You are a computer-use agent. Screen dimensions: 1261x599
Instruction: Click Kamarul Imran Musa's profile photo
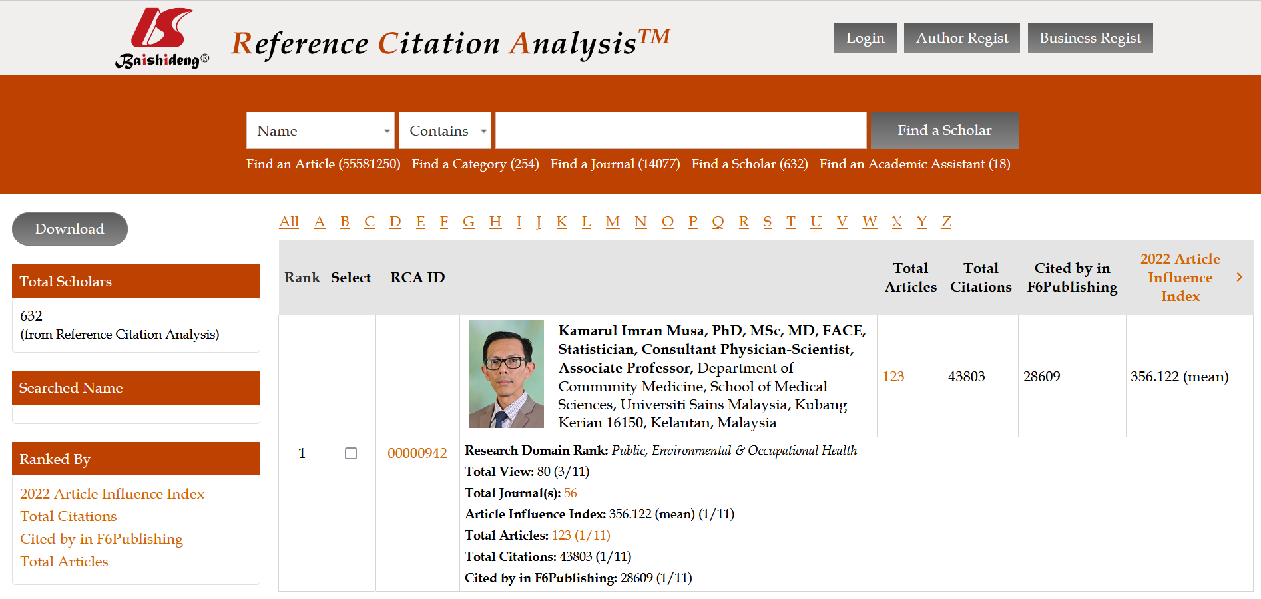coord(507,374)
